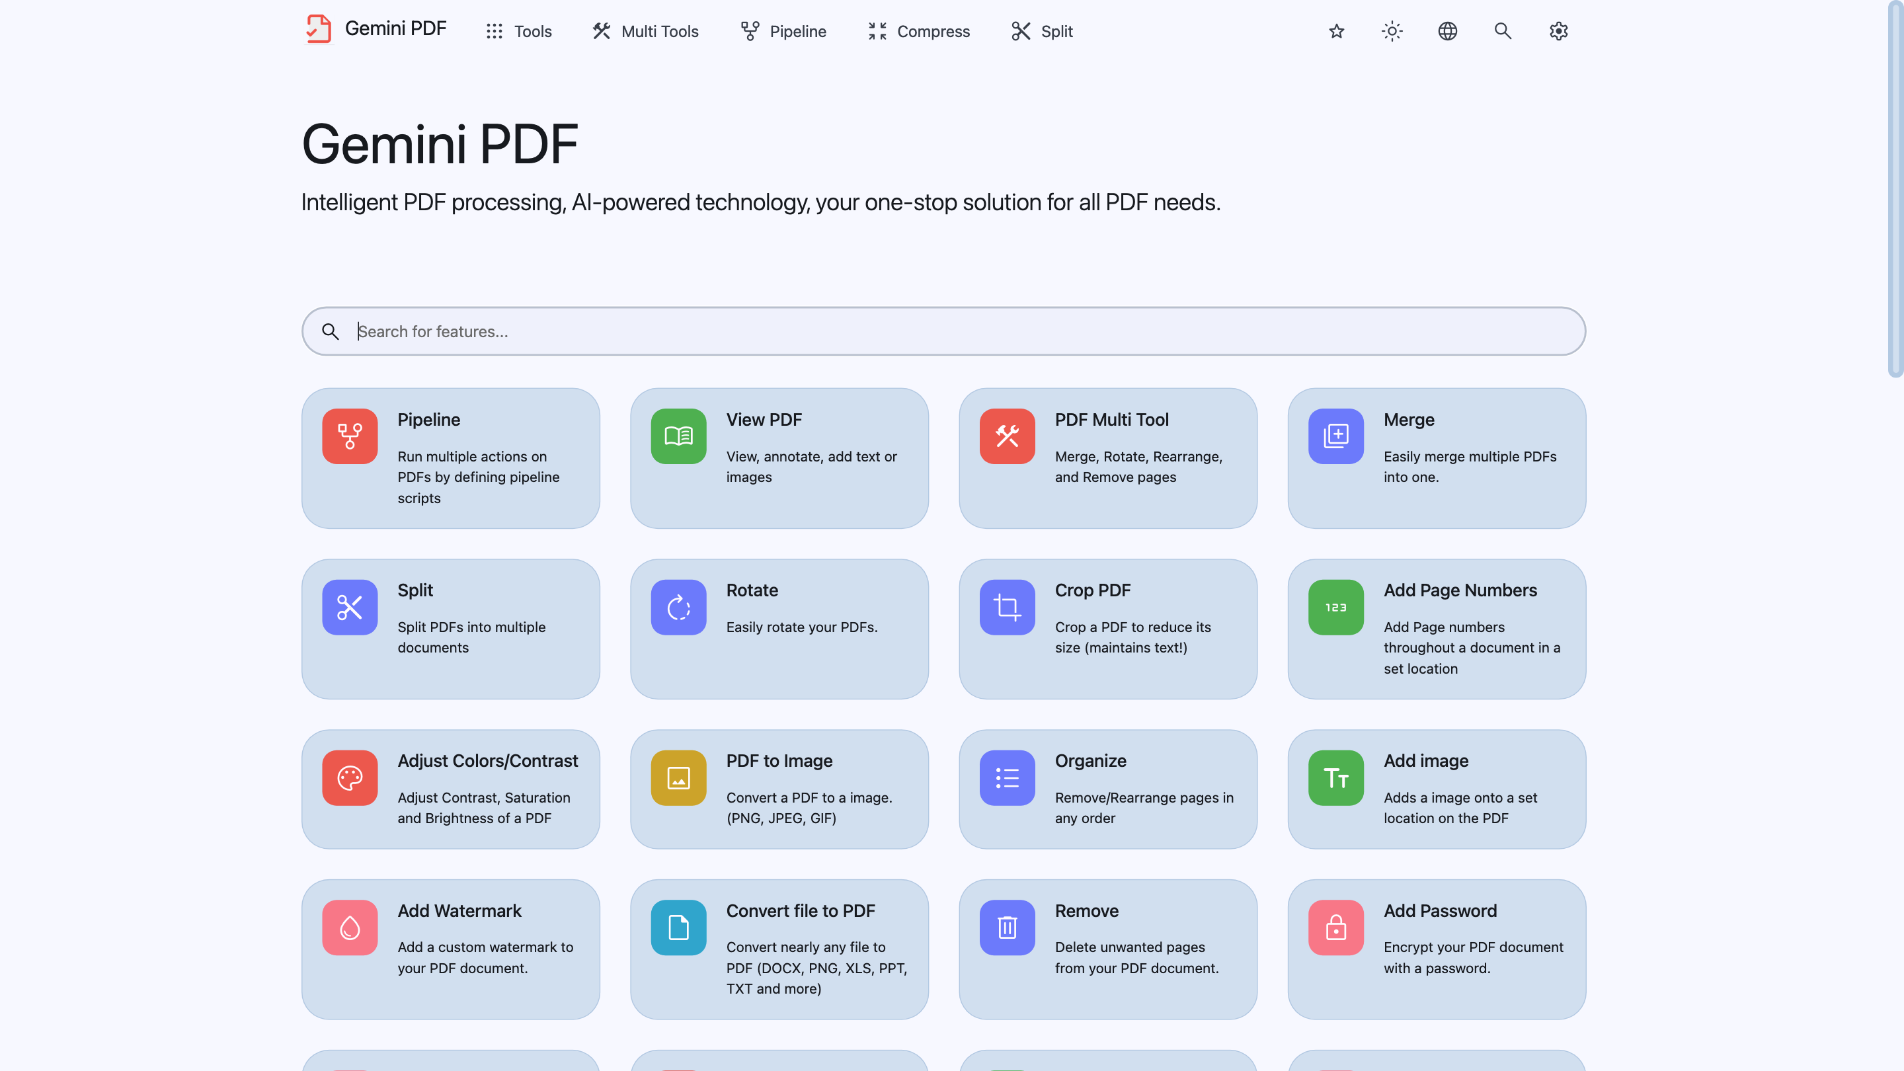
Task: Open the Pipeline tool red icon
Action: [x=349, y=436]
